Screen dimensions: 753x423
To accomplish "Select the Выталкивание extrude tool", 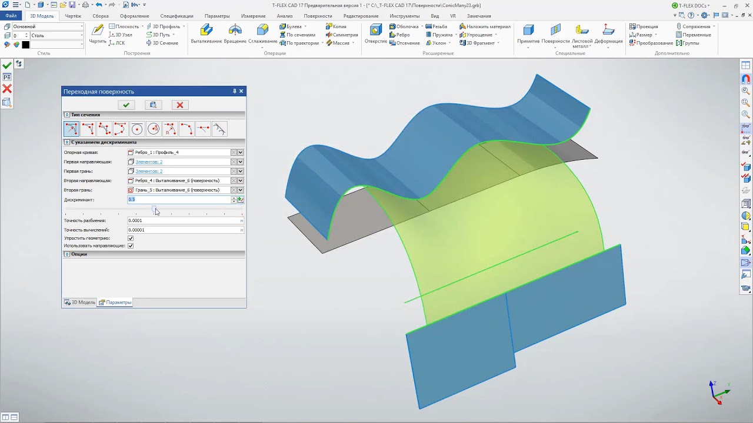I will [206, 34].
